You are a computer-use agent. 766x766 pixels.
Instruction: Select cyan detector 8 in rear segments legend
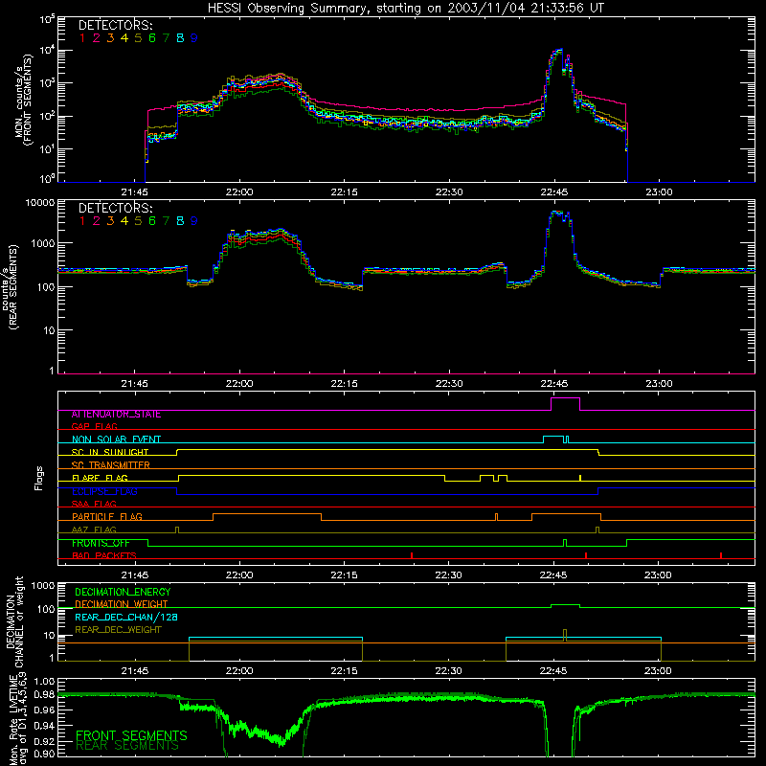(180, 221)
